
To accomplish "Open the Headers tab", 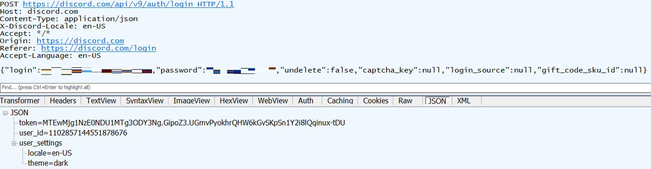I will [63, 101].
